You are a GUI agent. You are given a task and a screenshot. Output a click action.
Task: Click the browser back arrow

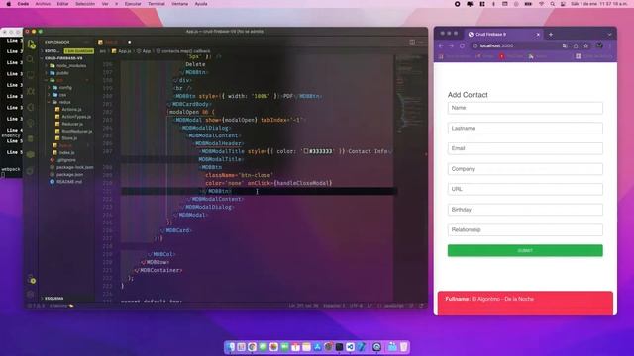pos(441,46)
